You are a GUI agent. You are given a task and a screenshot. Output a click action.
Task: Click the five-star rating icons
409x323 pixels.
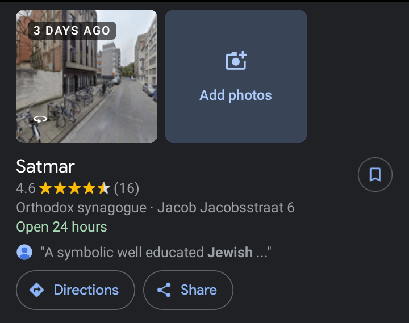(74, 188)
